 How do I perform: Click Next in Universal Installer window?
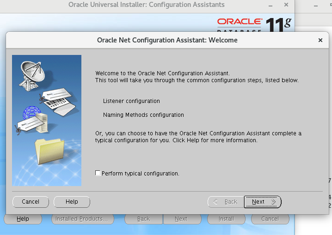[182, 219]
